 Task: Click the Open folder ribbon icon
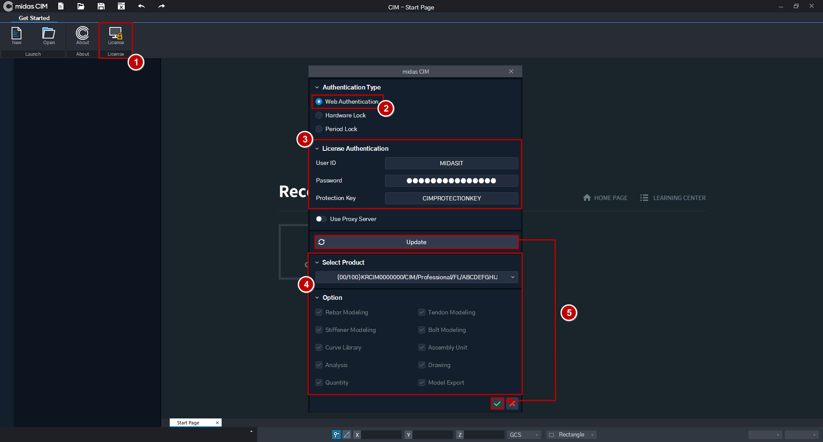pos(49,36)
